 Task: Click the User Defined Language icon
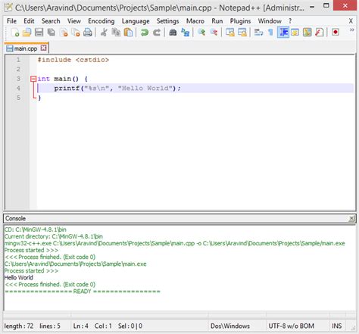click(295, 33)
